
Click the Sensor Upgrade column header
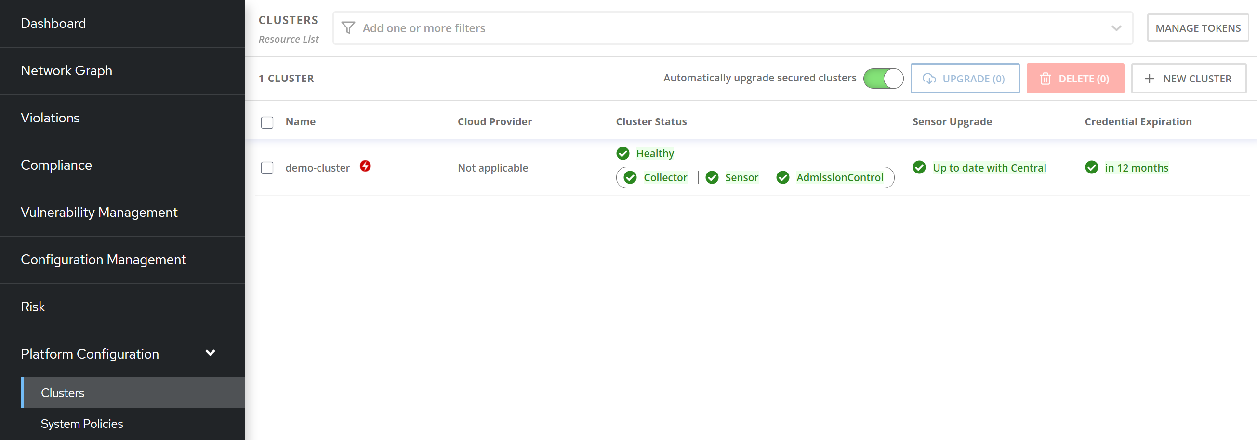952,121
